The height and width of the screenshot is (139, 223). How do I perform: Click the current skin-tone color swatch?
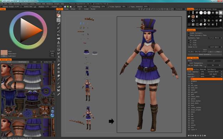(4, 52)
